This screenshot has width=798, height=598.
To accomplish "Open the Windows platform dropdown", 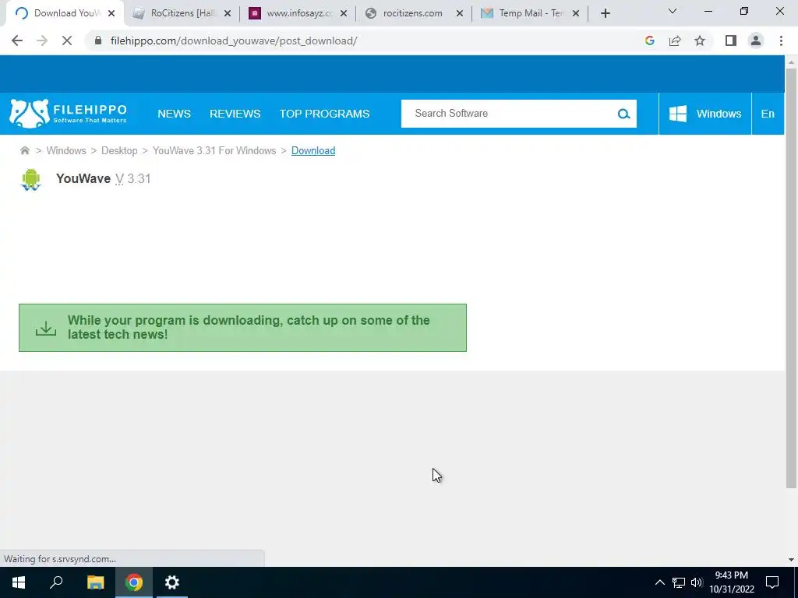I will (x=704, y=114).
